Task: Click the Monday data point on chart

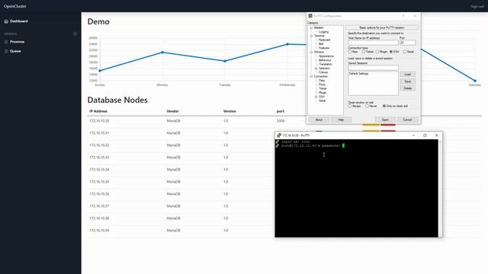Action: click(162, 53)
